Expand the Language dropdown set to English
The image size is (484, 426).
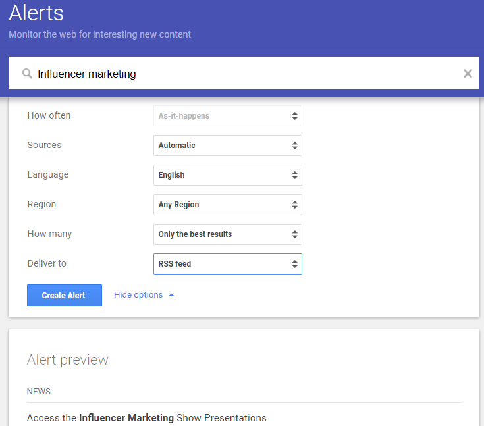click(227, 175)
